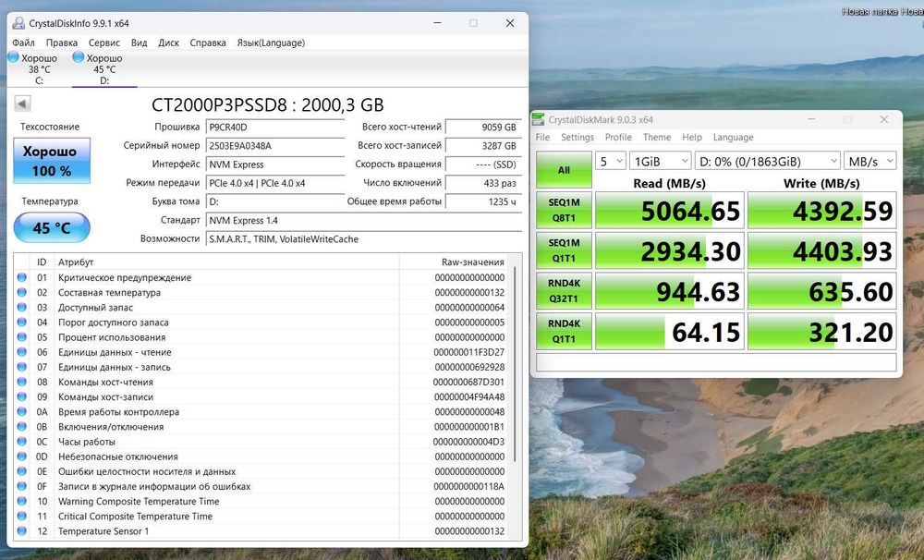Screen dimensions: 924x560
Task: Open the Диск menu in CrystalDiskInfo
Action: tap(168, 43)
